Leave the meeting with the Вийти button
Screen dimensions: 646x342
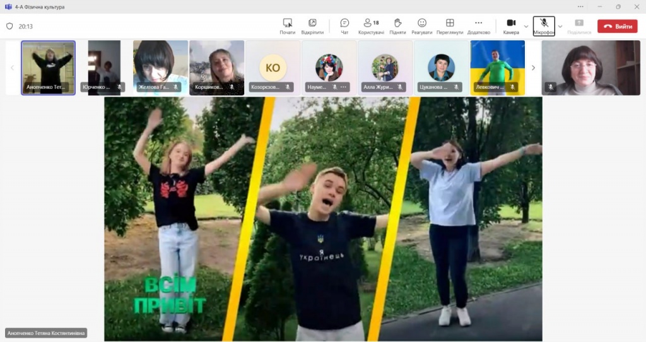click(617, 27)
